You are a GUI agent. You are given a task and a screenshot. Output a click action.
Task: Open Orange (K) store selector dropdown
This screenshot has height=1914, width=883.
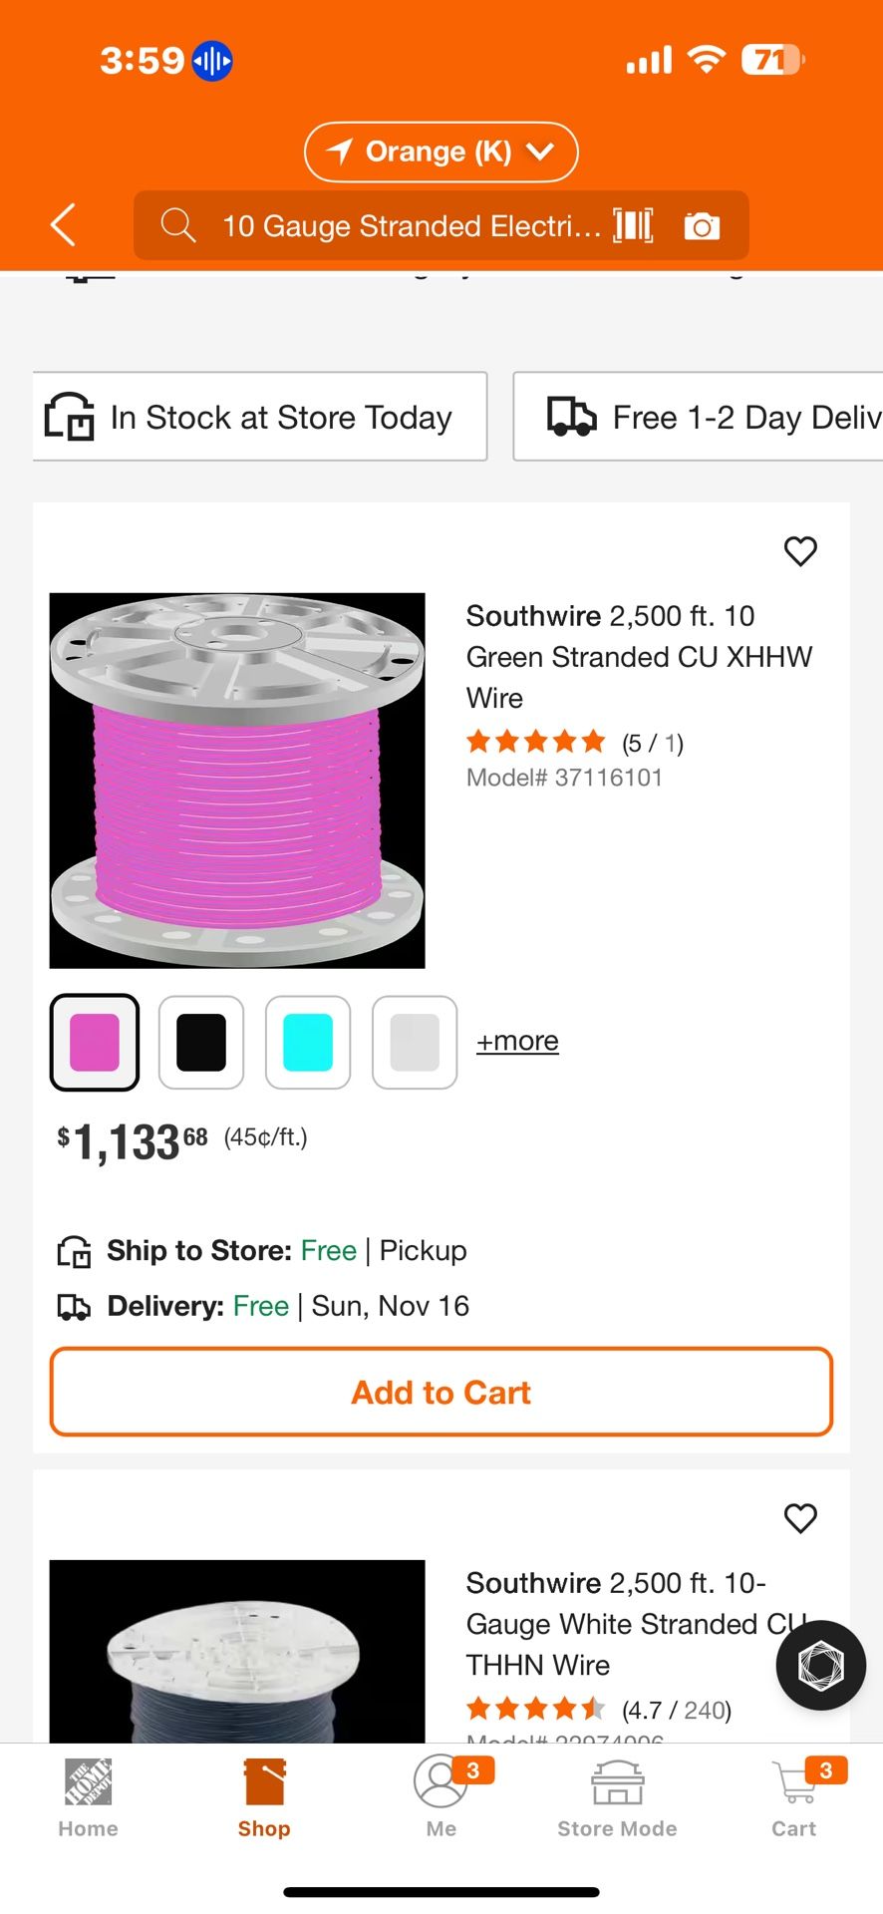coord(441,152)
